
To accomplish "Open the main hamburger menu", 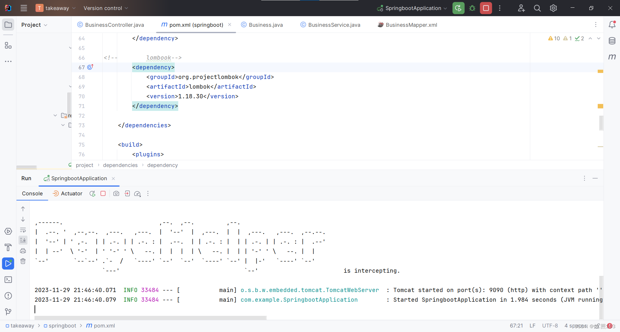I will point(24,8).
